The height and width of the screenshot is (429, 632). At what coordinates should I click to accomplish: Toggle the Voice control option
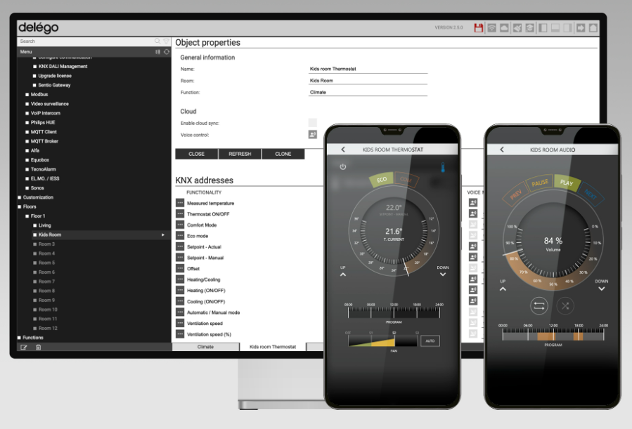coord(313,135)
